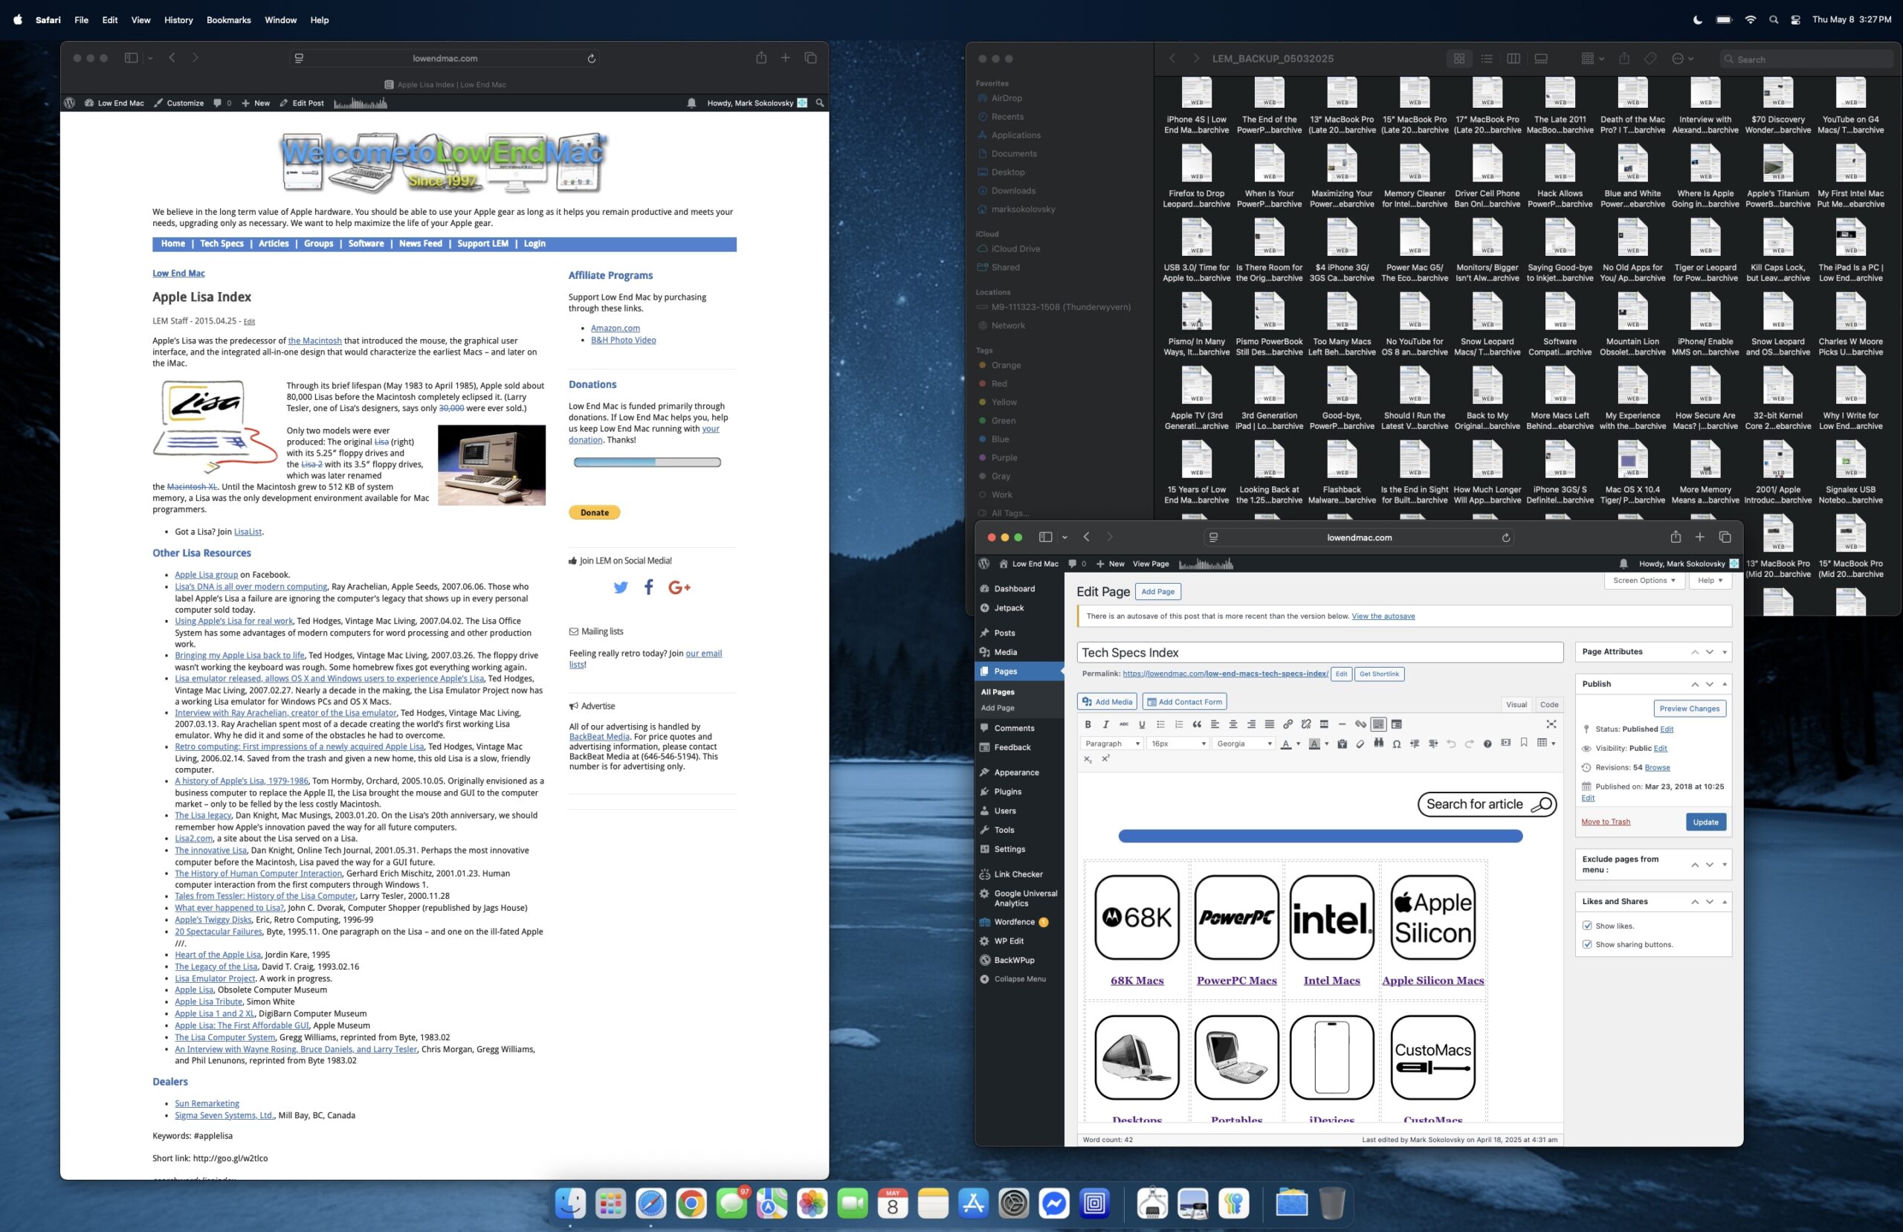
Task: Toggle the Show likes checkbox
Action: 1587,926
